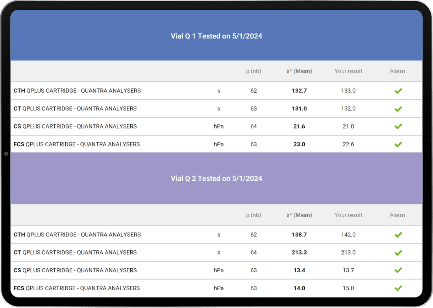Click the Vial Q 2 'Alarm' column header
The height and width of the screenshot is (308, 433).
pyautogui.click(x=397, y=215)
